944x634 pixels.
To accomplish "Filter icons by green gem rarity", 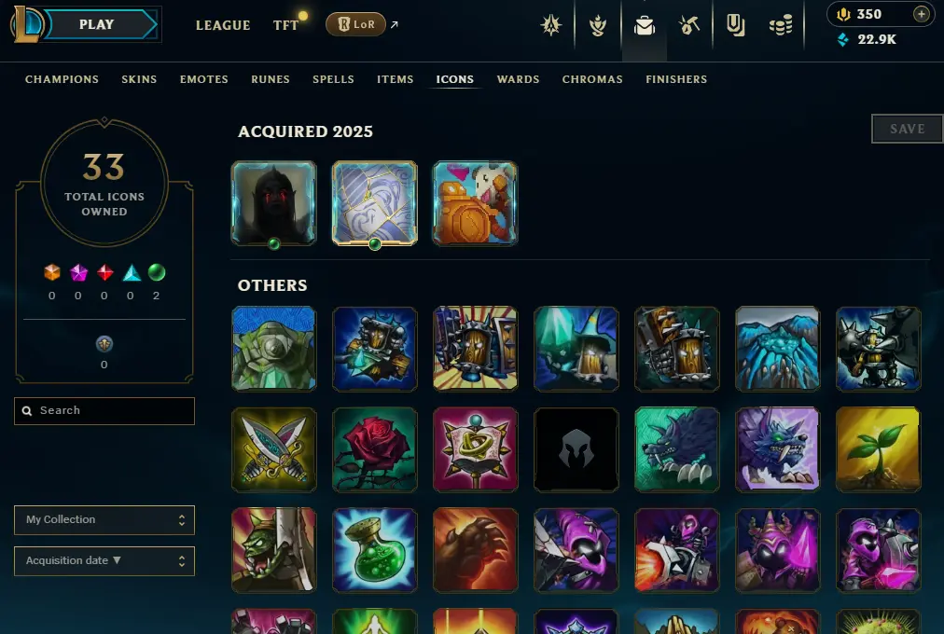I will coord(157,272).
